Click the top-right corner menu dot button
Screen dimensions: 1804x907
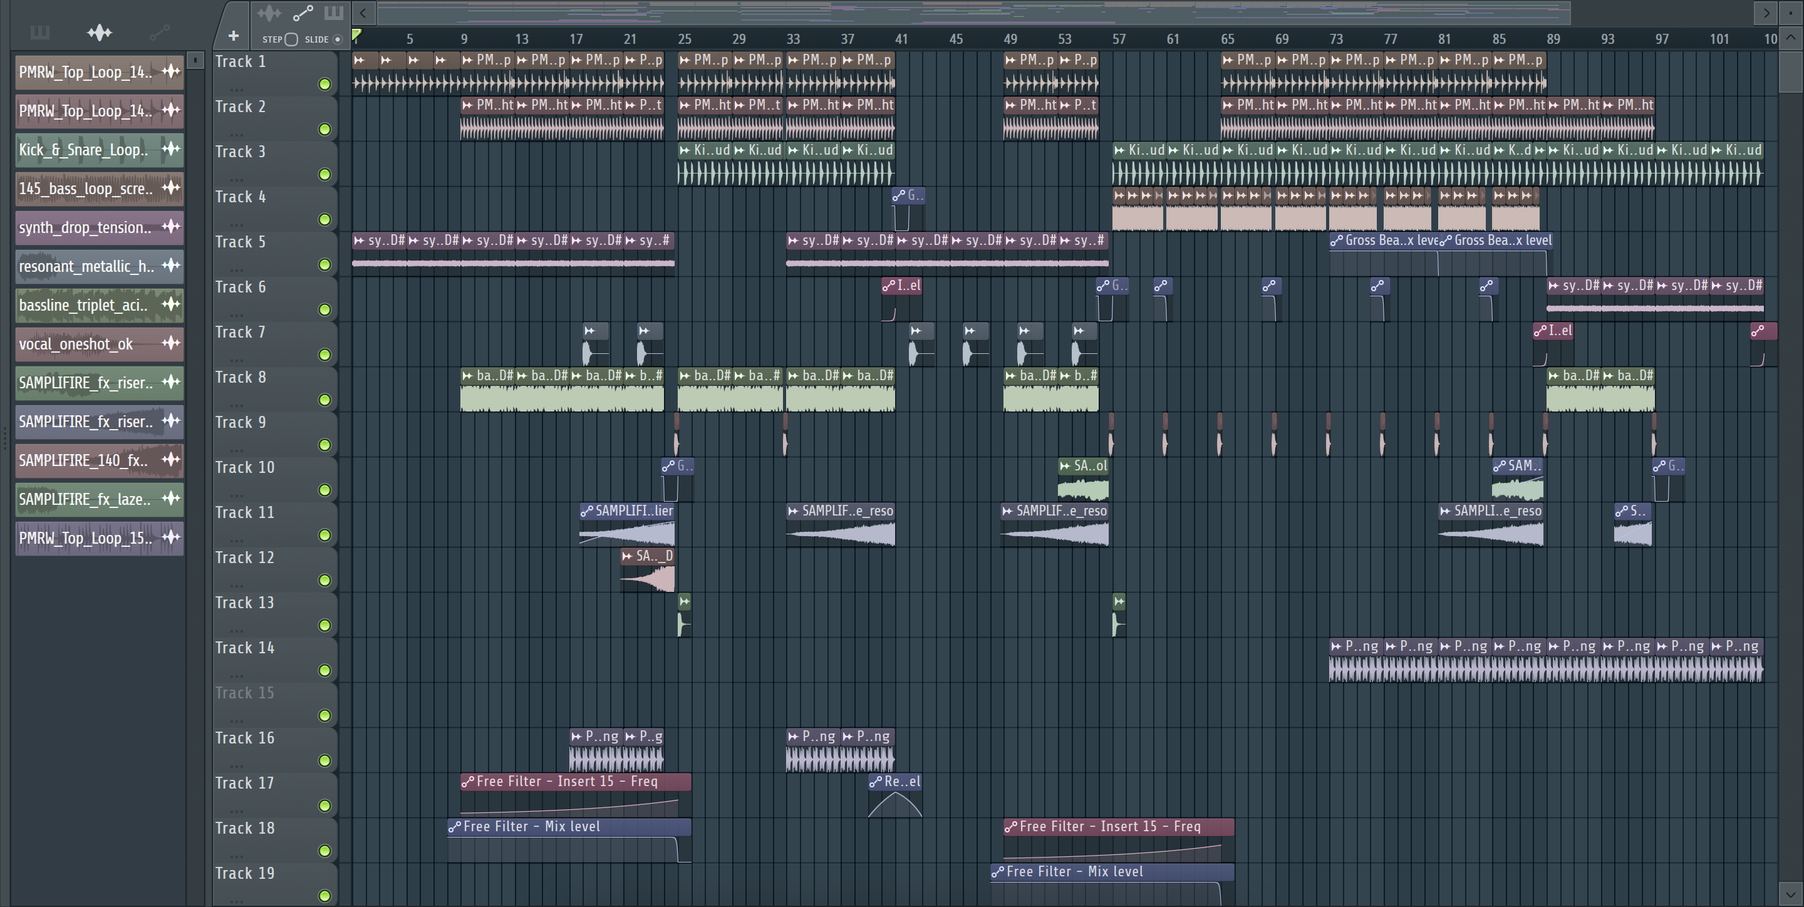coord(1791,13)
